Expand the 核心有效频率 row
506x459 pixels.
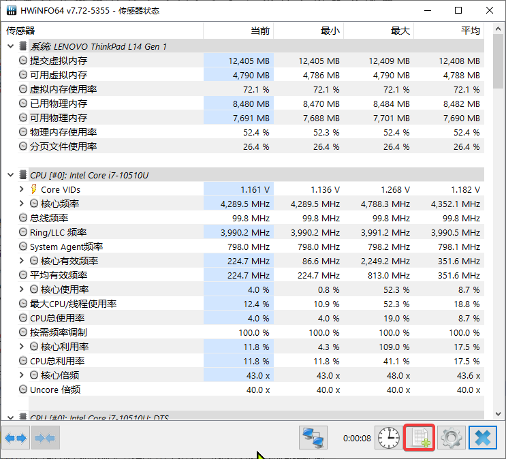click(x=22, y=261)
